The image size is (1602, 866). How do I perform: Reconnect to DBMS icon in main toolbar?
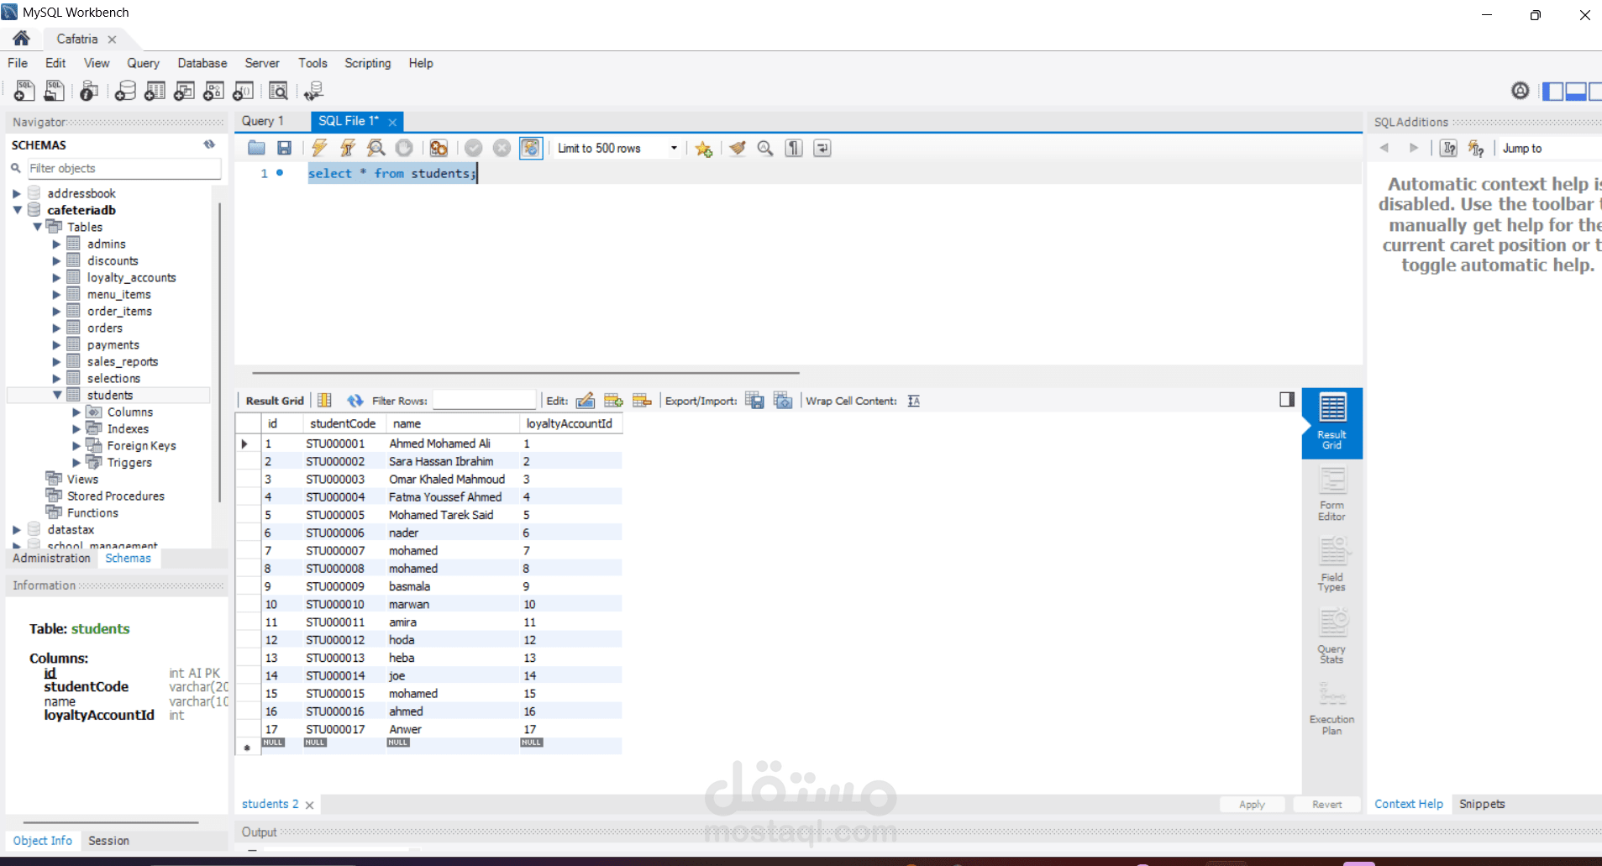click(313, 91)
